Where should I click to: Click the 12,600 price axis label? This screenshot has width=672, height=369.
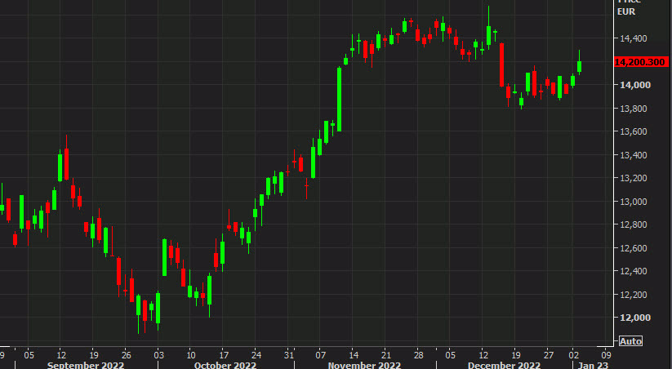633,248
